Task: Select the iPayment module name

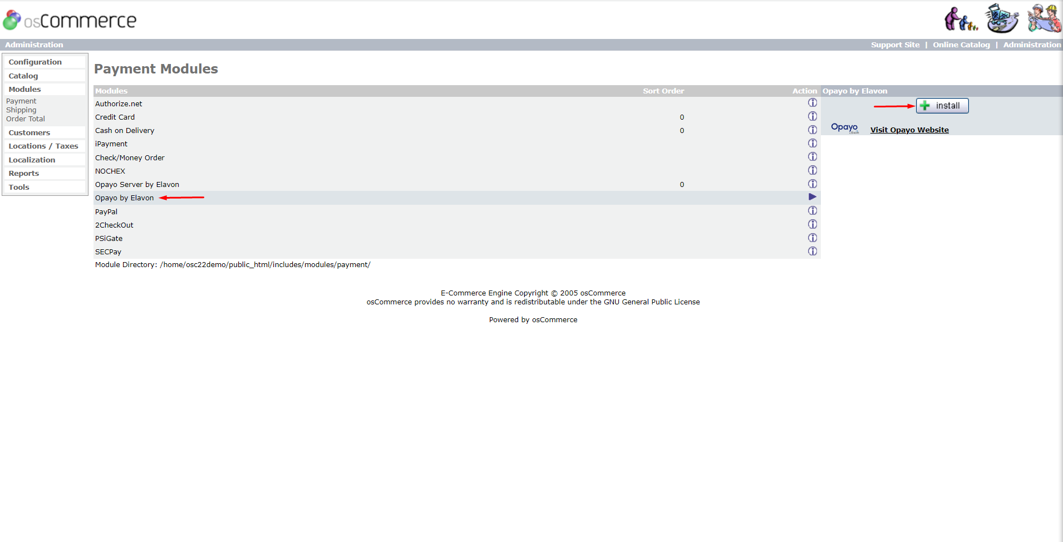Action: point(111,144)
